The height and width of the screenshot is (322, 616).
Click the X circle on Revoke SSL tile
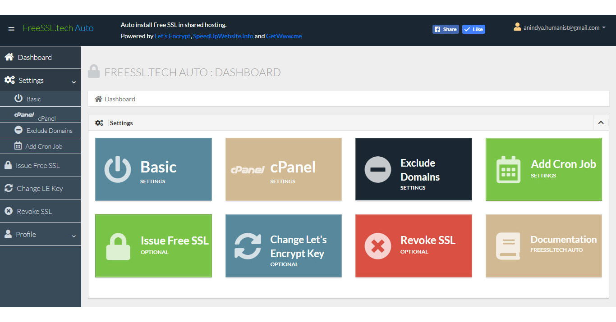pos(377,246)
